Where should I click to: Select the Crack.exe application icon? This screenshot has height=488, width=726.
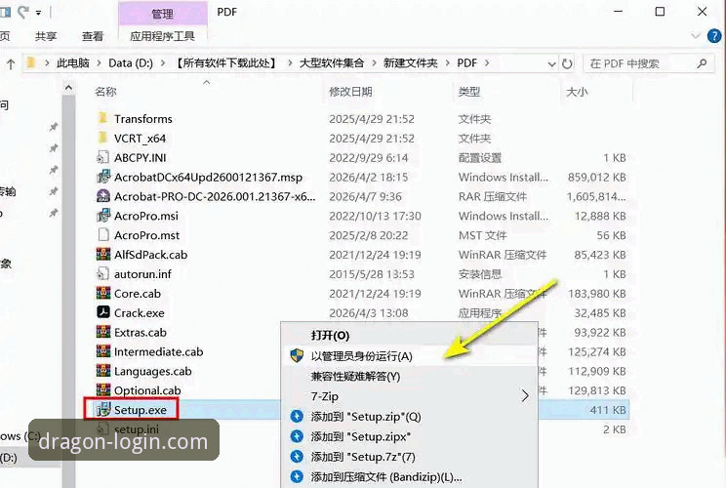[x=102, y=312]
